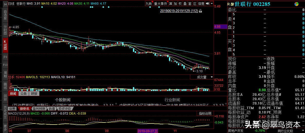Click the 4.85 high price annotation

[16, 27]
